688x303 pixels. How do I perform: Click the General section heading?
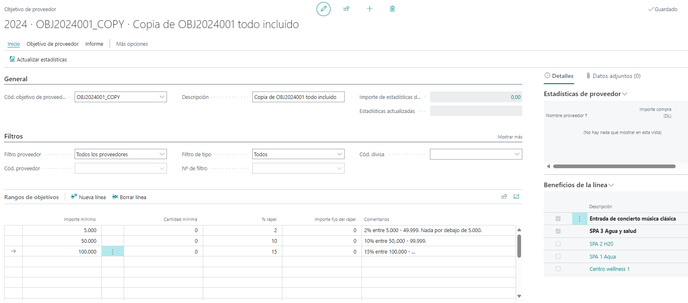16,79
